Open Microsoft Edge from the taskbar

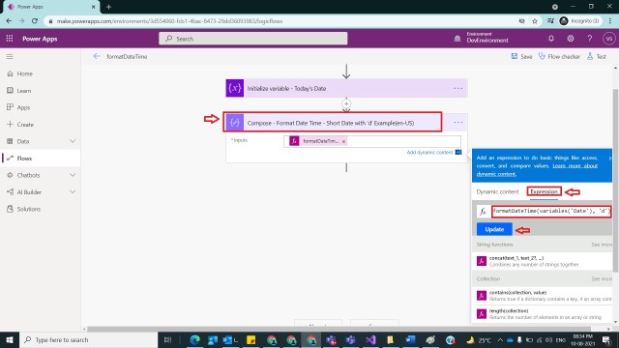pyautogui.click(x=194, y=339)
